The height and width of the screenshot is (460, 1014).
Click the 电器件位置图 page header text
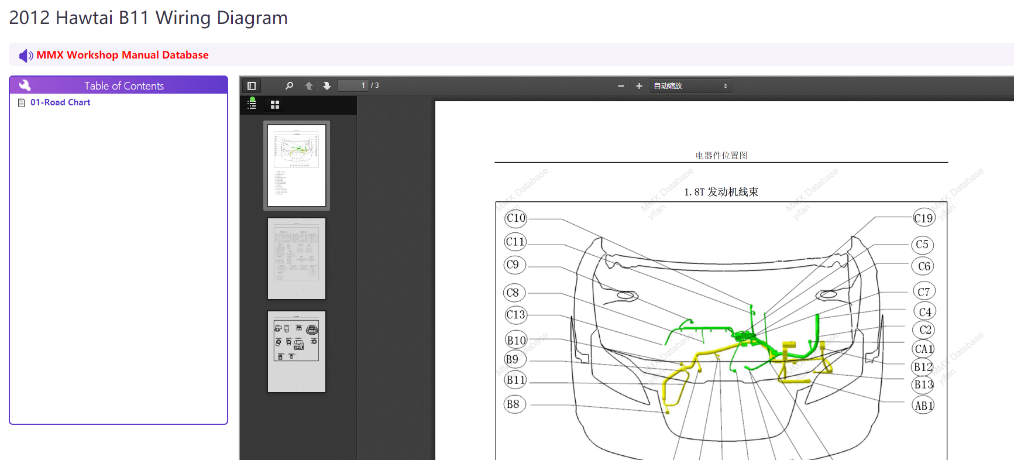click(721, 156)
